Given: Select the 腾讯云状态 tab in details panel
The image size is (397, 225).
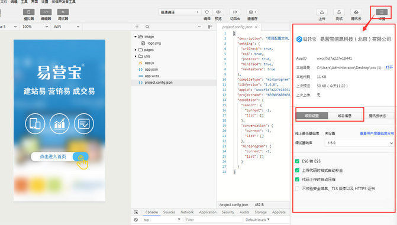Looking at the screenshot, I should point(377,116).
